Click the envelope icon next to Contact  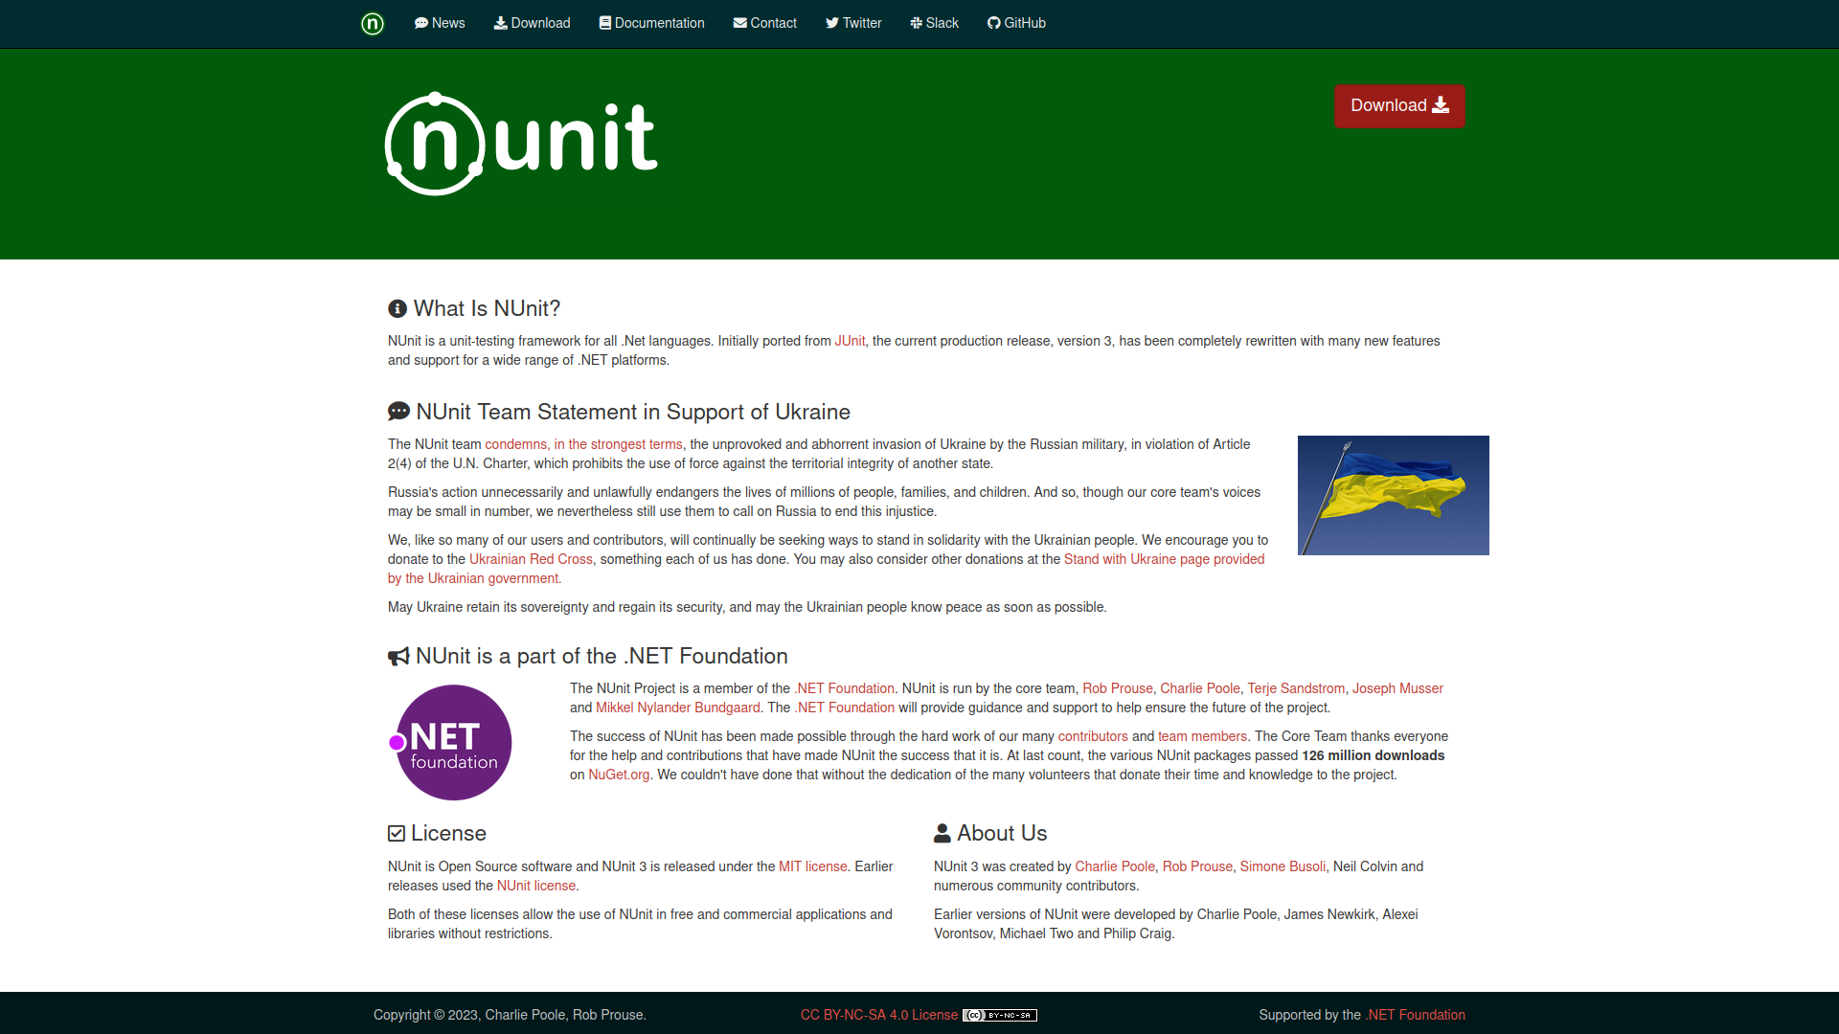(738, 22)
